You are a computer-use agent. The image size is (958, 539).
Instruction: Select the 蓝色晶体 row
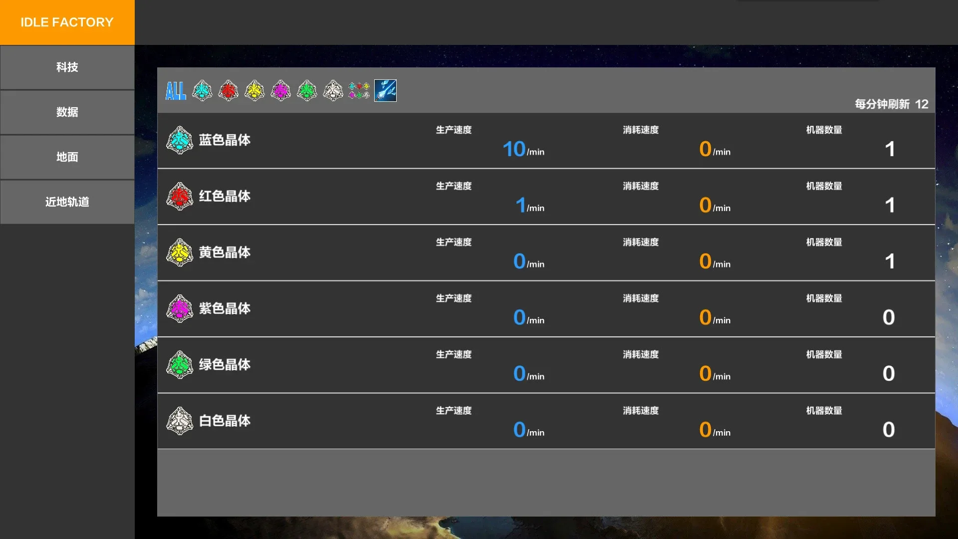coord(225,140)
